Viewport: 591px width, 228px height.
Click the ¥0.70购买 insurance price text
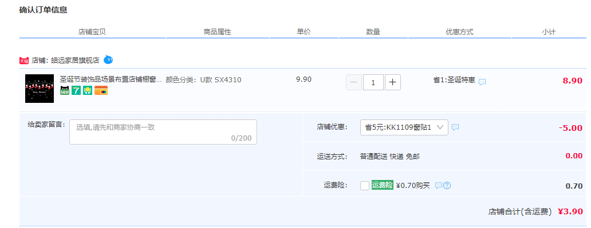(413, 186)
